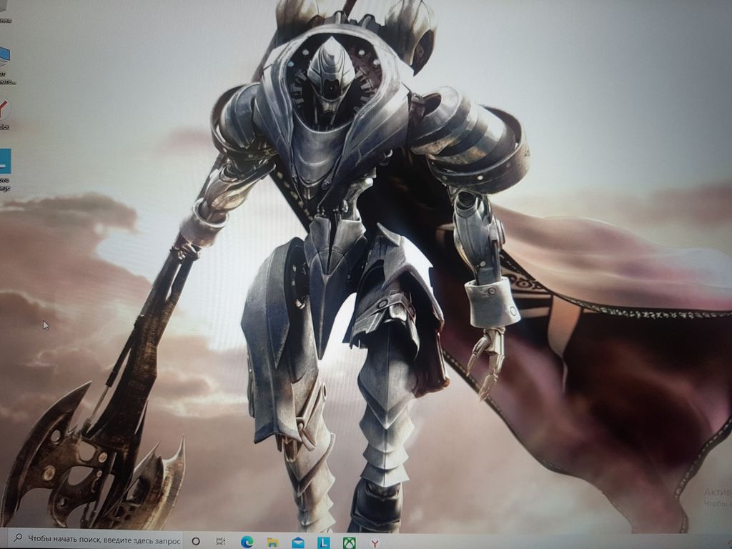
Task: Click the taskbar search box
Action: [96, 540]
